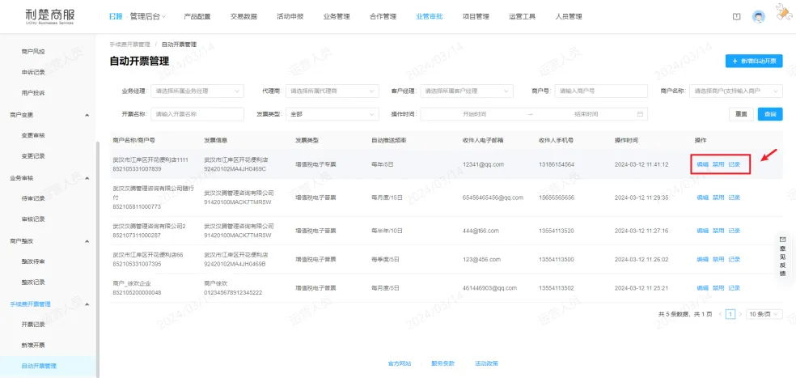Open 变更审核 in the sidebar
The width and height of the screenshot is (796, 378).
[33, 136]
